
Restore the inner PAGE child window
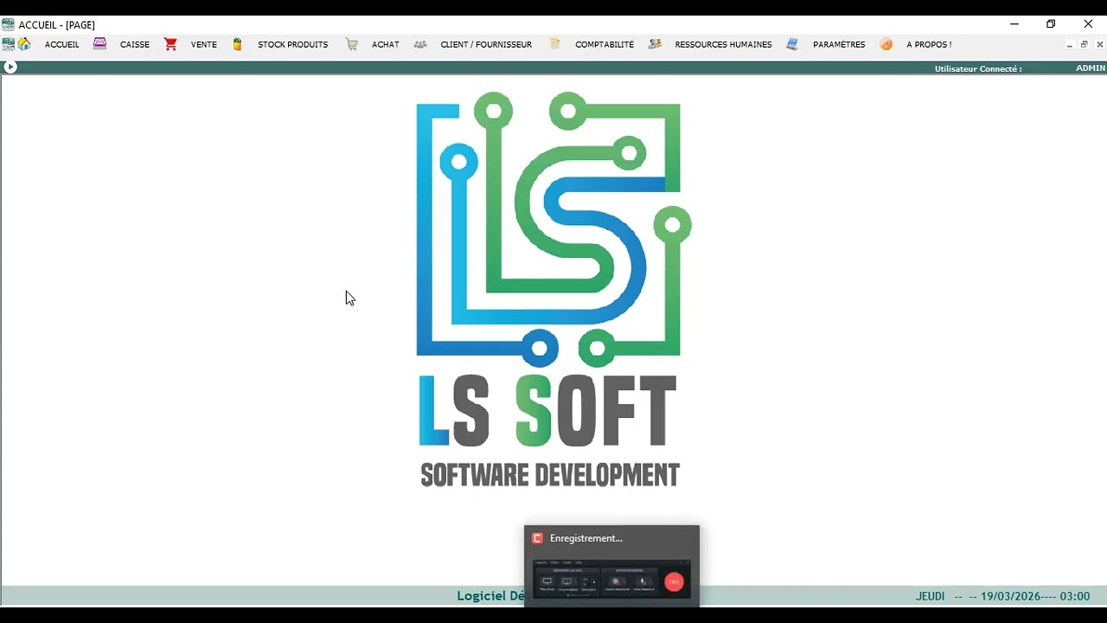[x=1085, y=44]
